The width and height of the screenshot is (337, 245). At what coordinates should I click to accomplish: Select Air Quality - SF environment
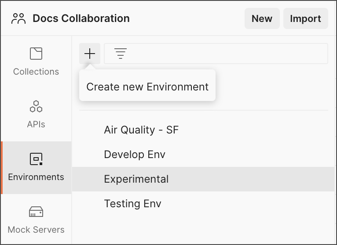click(141, 130)
